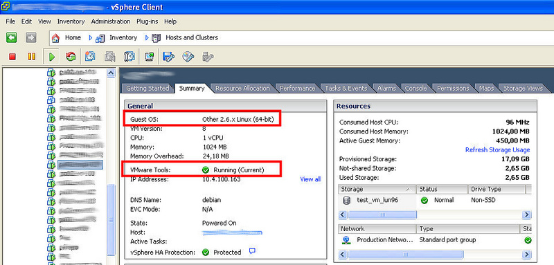This screenshot has height=265, width=554.
Task: Sort by the Network column header
Action: point(377,229)
